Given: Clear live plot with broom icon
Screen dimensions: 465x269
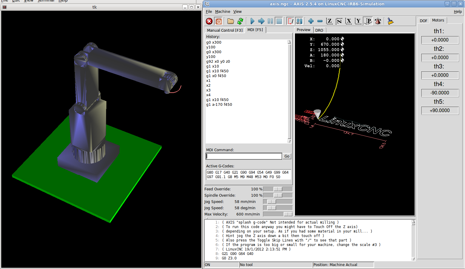Looking at the screenshot, I should tap(390, 21).
